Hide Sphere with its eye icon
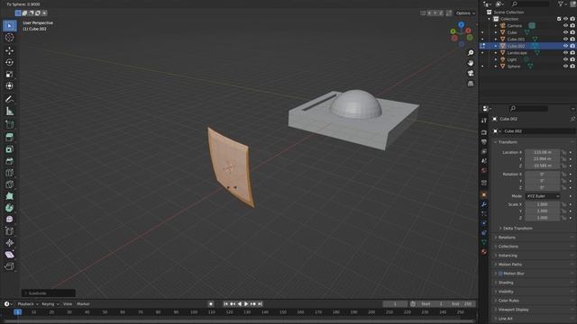Viewport: 577px width, 324px height. 565,66
